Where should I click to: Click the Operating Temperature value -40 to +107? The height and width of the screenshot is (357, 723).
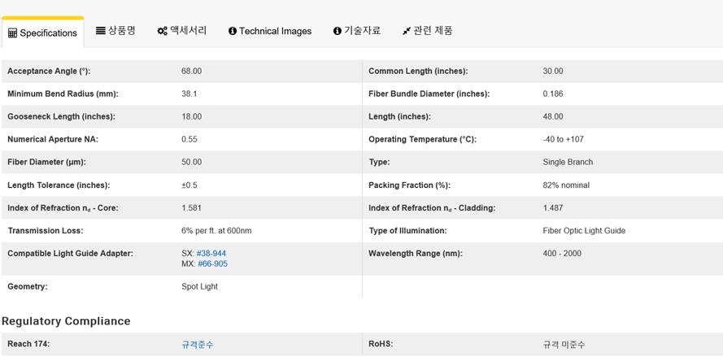coord(563,140)
